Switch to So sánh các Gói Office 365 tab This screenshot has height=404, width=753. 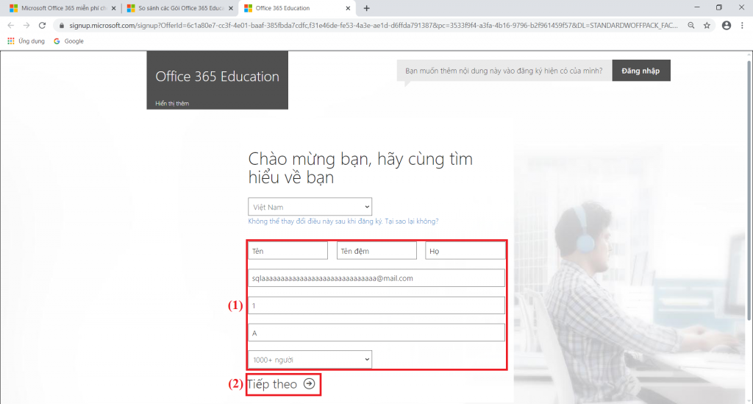(179, 8)
